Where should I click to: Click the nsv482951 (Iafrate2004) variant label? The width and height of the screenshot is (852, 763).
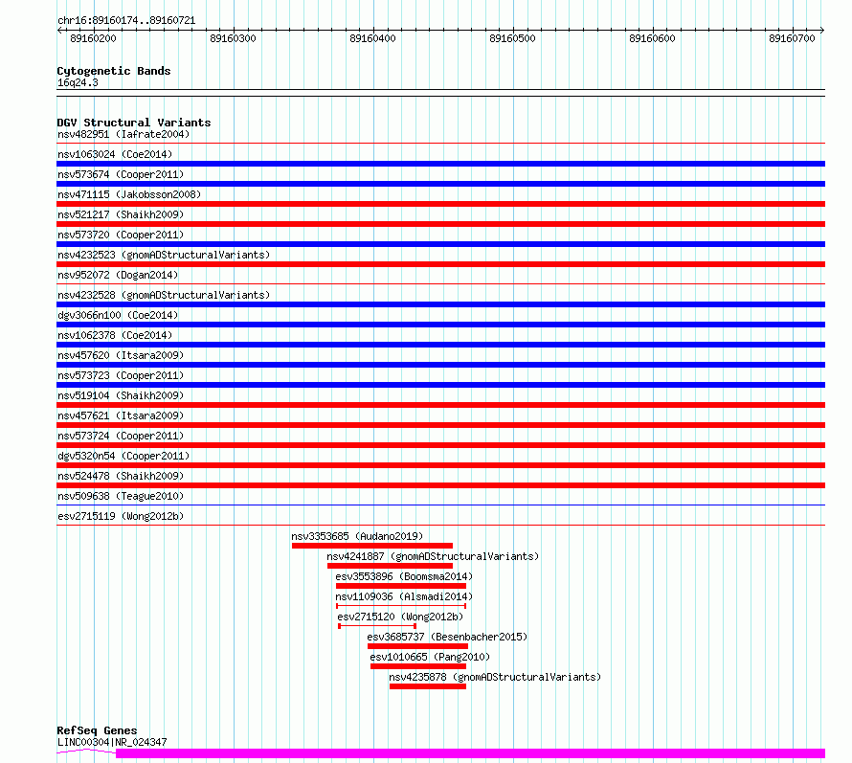(x=123, y=134)
